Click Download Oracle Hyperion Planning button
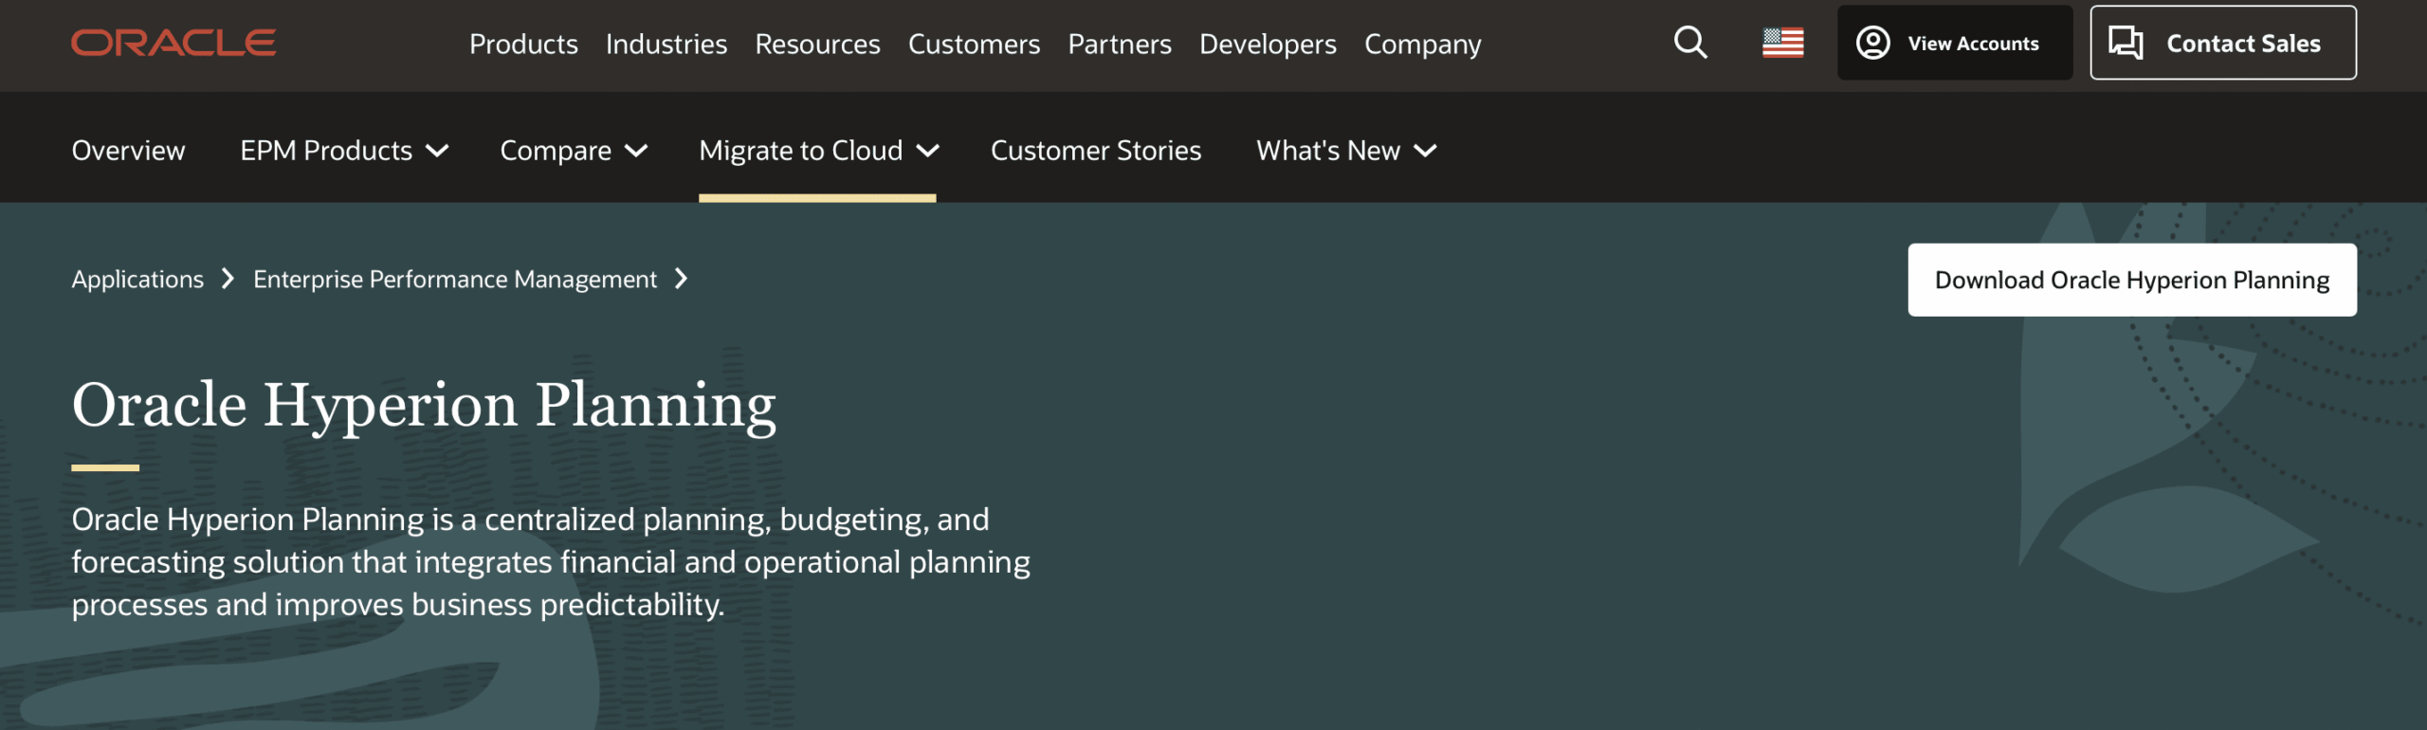Image resolution: width=2427 pixels, height=730 pixels. point(2132,280)
